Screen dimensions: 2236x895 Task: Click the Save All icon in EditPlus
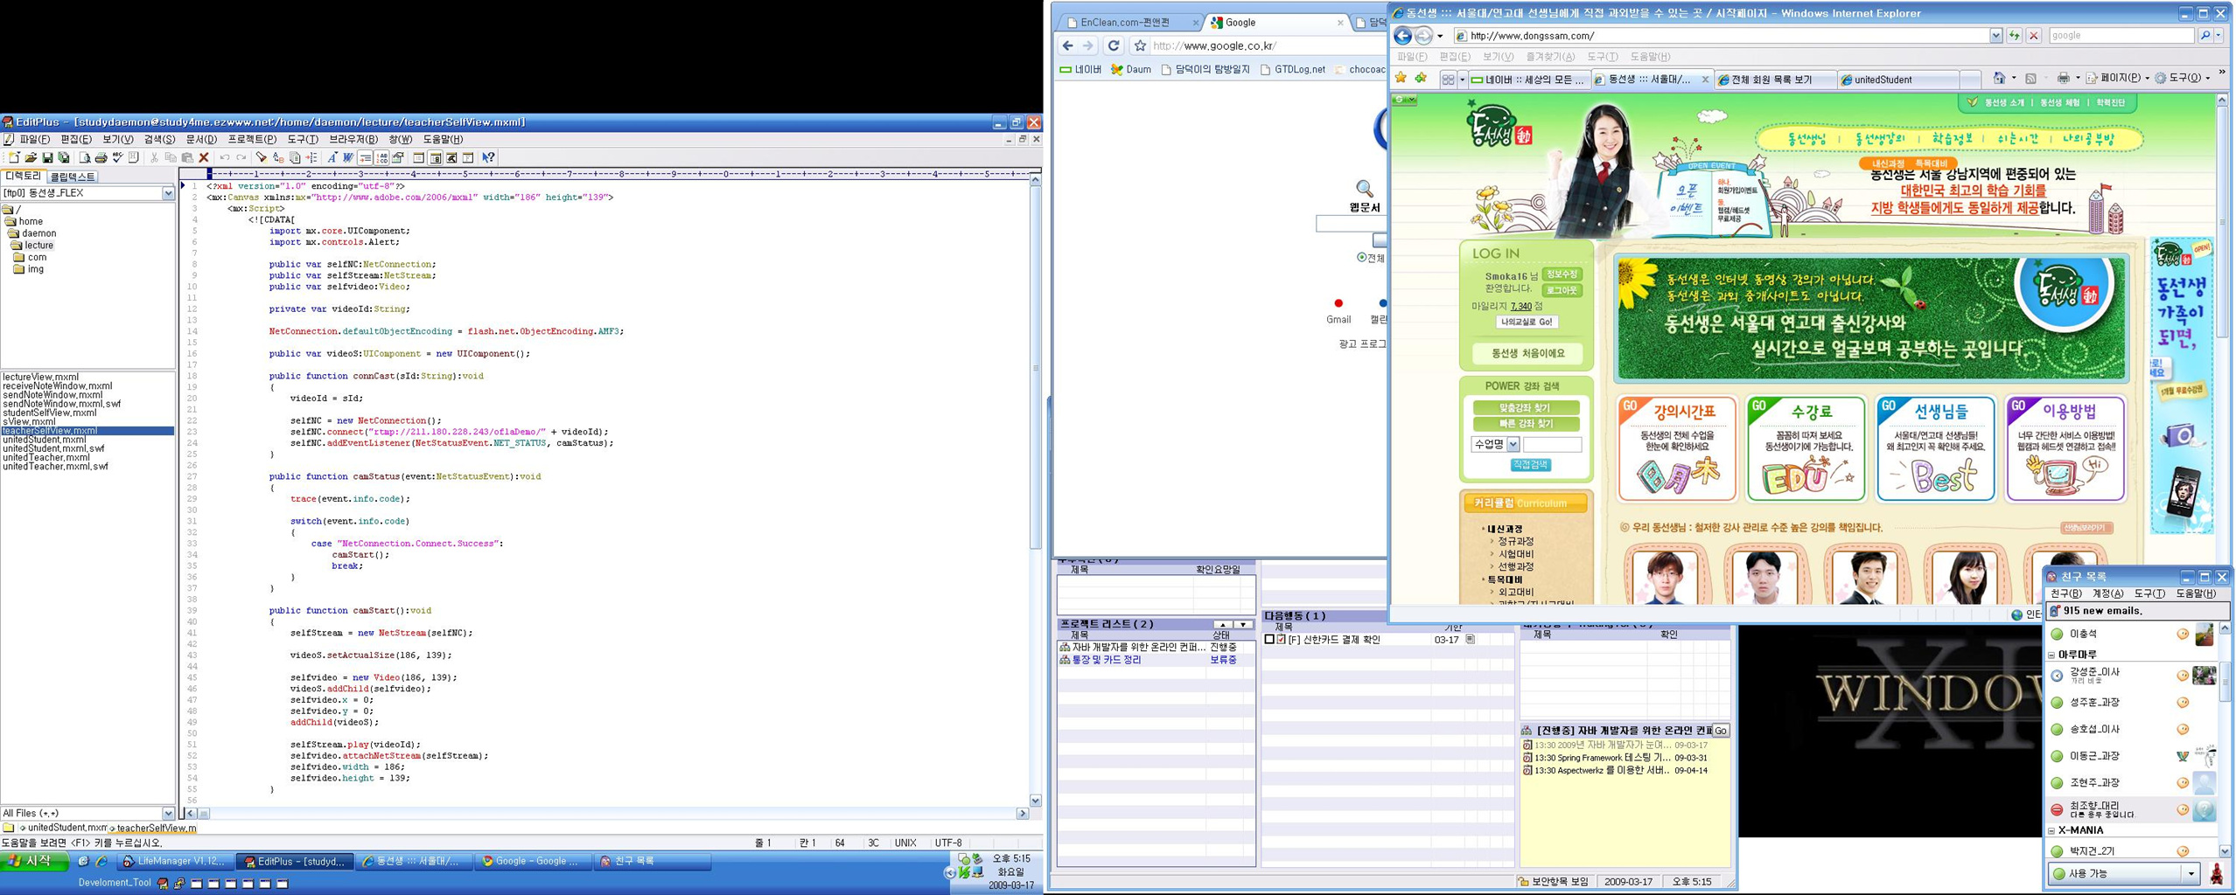(64, 157)
